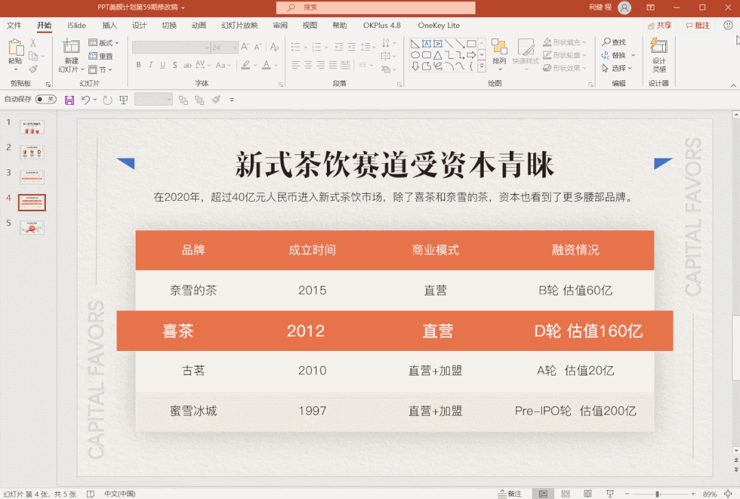Open the 节 section dropdown
The width and height of the screenshot is (740, 499).
[101, 69]
